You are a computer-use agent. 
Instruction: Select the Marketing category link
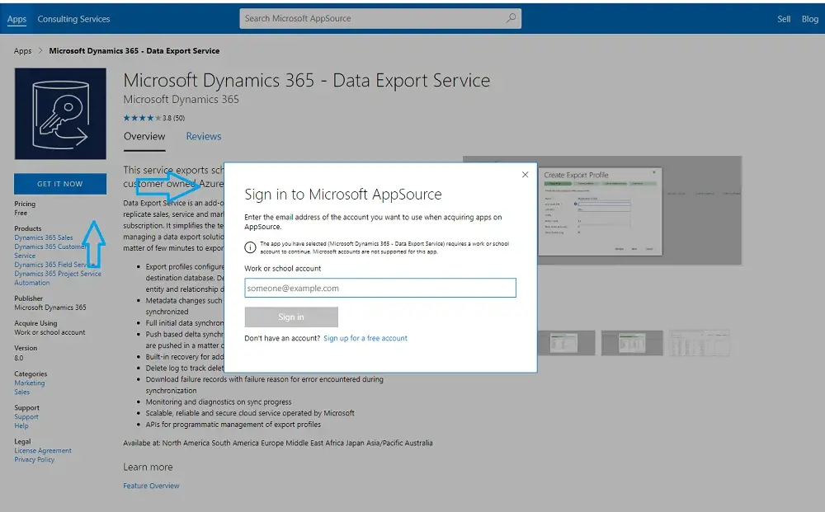[x=30, y=383]
